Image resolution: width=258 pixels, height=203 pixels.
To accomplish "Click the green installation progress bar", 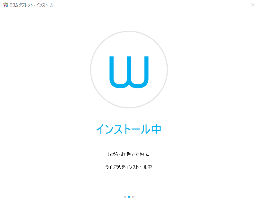I will pos(129,180).
